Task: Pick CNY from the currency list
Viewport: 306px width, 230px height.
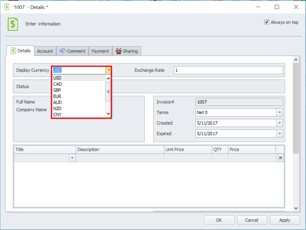Action: [57, 115]
